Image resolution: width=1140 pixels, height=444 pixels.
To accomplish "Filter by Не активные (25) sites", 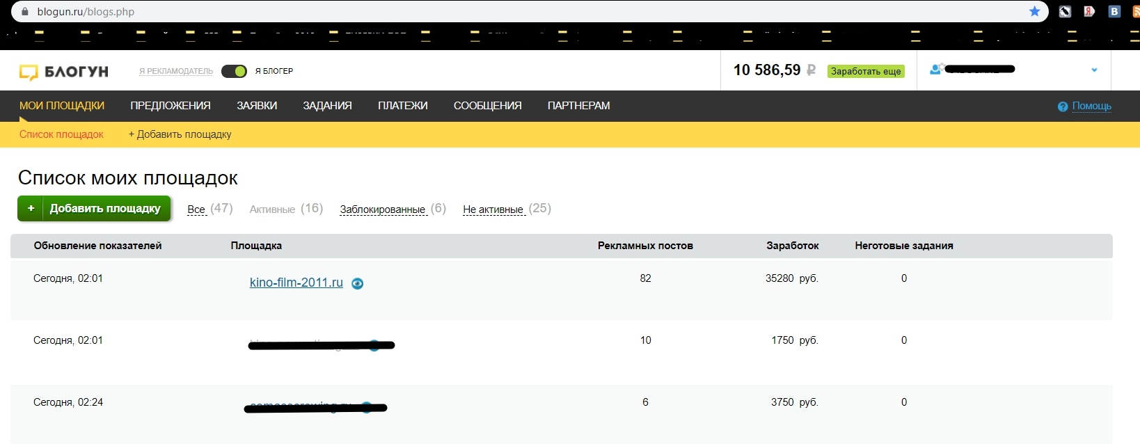I will coord(507,209).
